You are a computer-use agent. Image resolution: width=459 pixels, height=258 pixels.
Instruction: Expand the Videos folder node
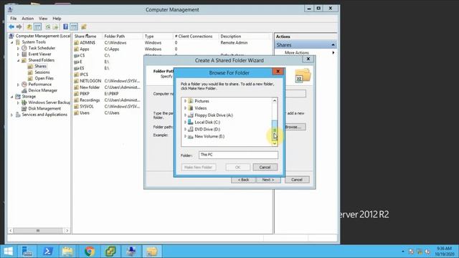coord(185,108)
